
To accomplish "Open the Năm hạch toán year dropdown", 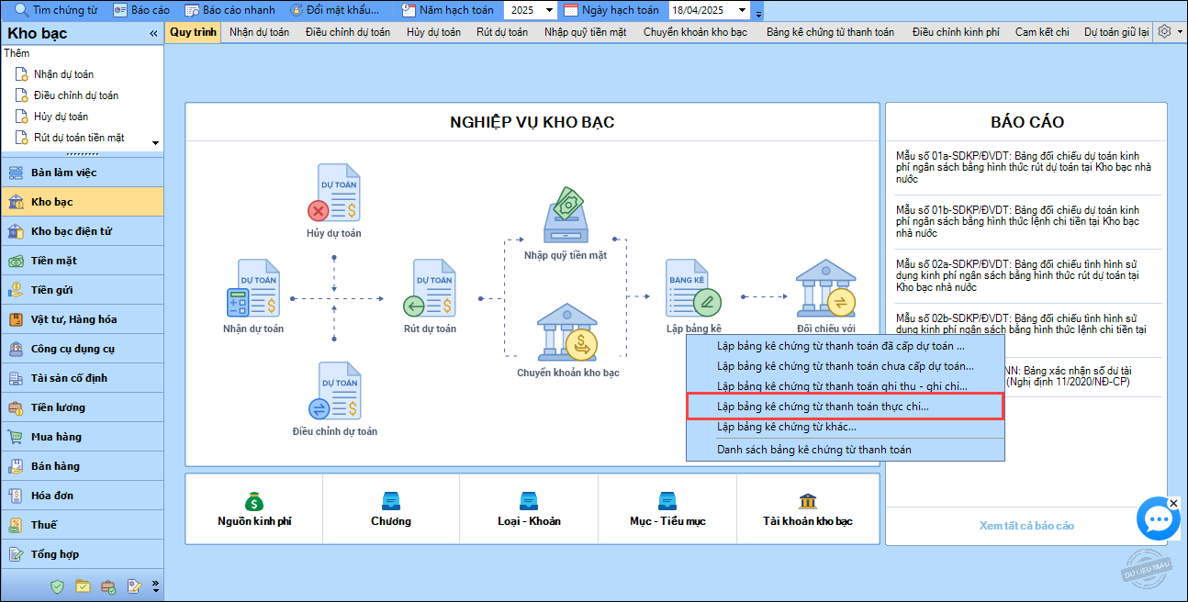I will [x=549, y=10].
